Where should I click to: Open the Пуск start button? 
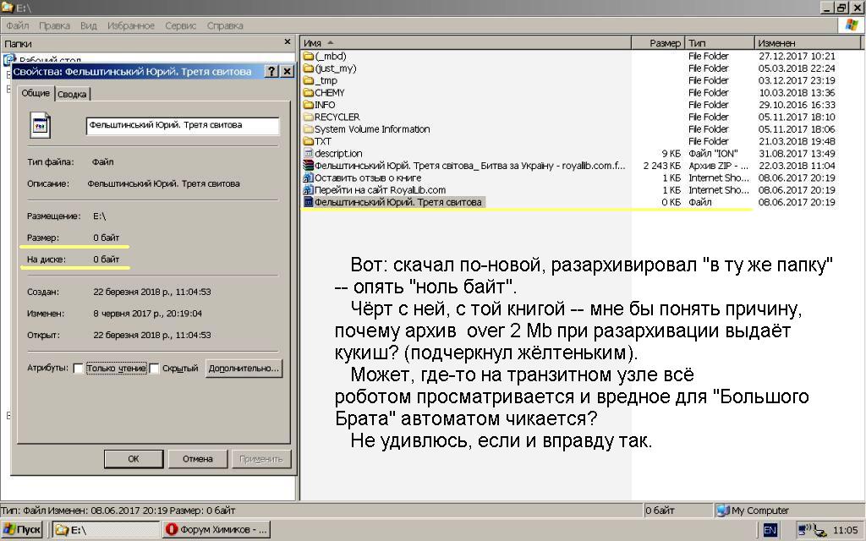(x=22, y=530)
